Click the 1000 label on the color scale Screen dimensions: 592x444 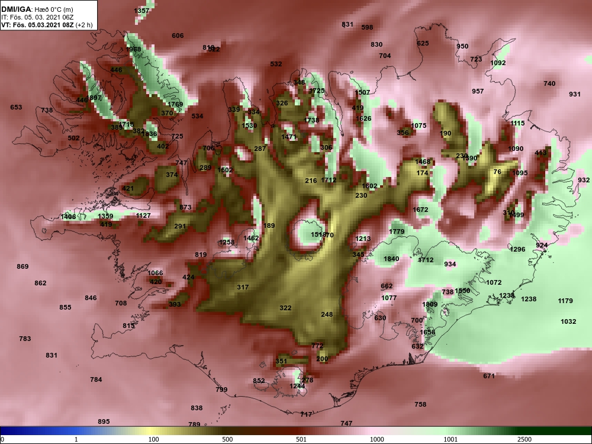click(x=377, y=439)
